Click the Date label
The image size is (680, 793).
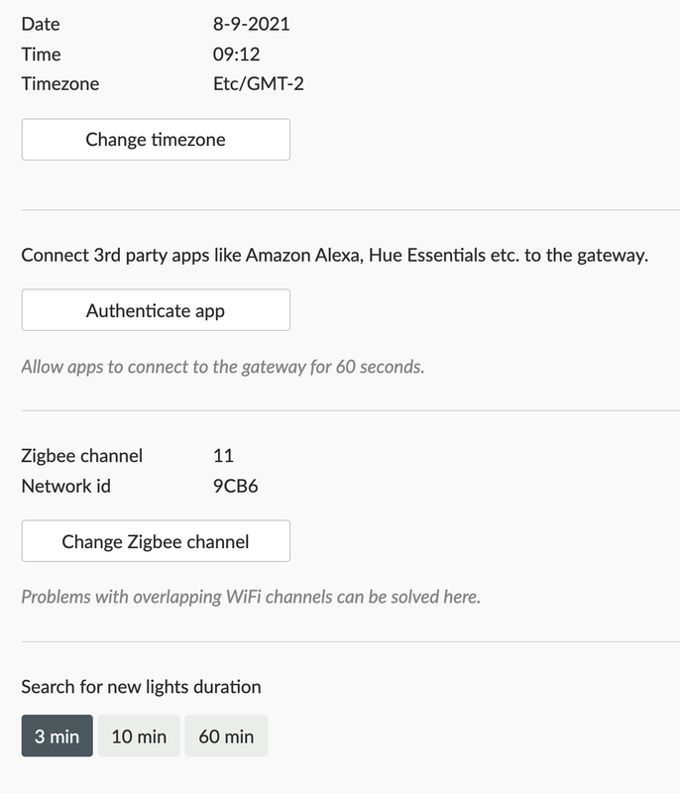pos(40,24)
